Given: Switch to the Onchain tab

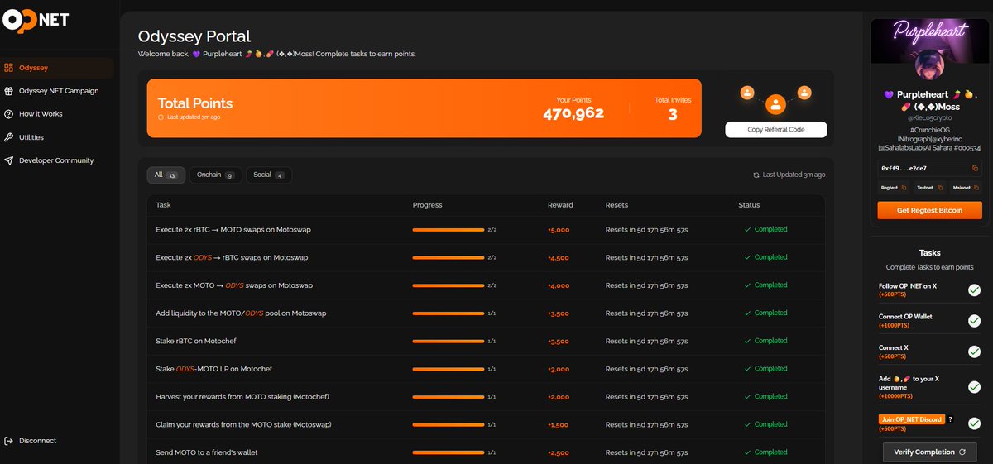Looking at the screenshot, I should point(215,175).
